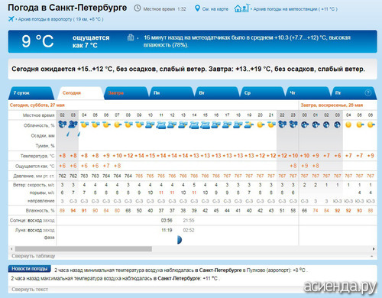Viewport: 382px width, 298px height.
Task: Click cloudiness icon for hour 13
Action: click(x=183, y=125)
